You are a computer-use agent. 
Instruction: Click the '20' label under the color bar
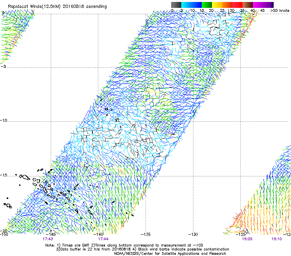pyautogui.click(x=211, y=11)
